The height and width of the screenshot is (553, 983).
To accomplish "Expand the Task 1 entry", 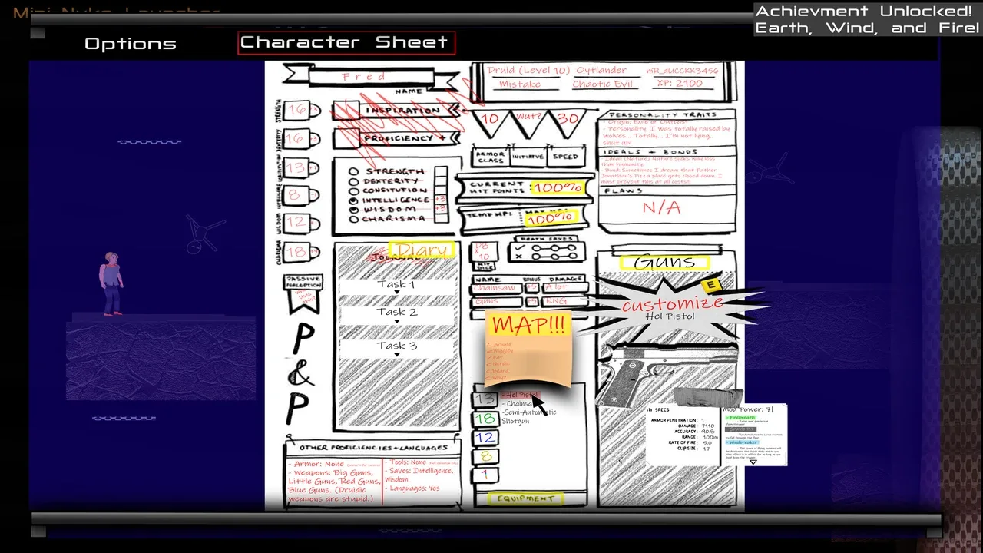I will tap(396, 286).
